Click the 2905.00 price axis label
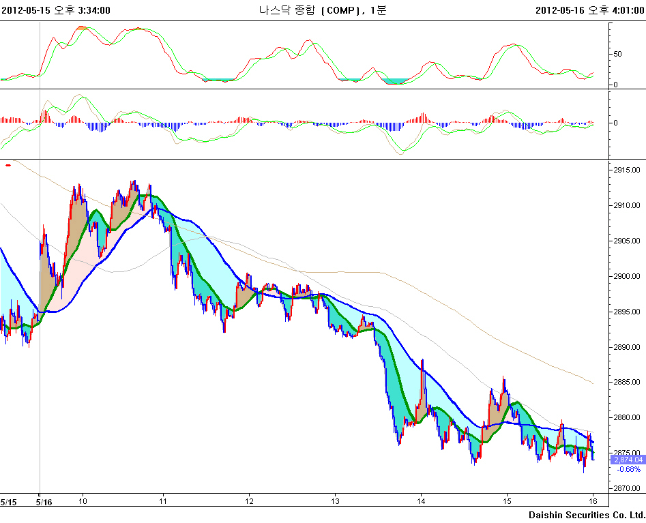The image size is (646, 523). [626, 241]
